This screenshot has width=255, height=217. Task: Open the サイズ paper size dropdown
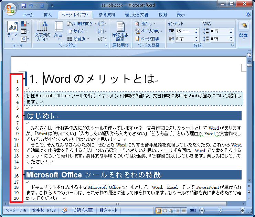(x=77, y=31)
